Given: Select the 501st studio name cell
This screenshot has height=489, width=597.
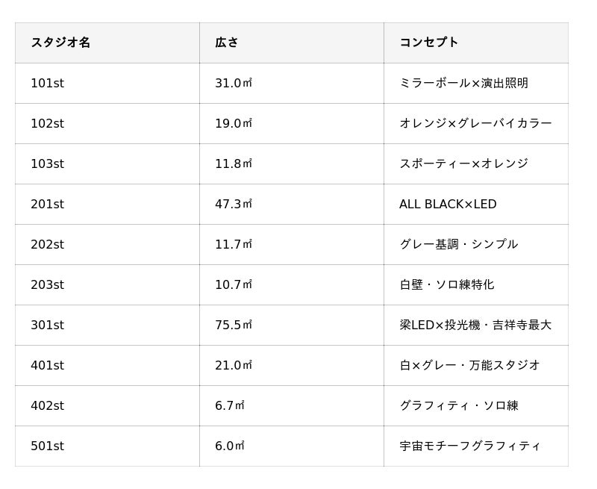Looking at the screenshot, I should (47, 446).
